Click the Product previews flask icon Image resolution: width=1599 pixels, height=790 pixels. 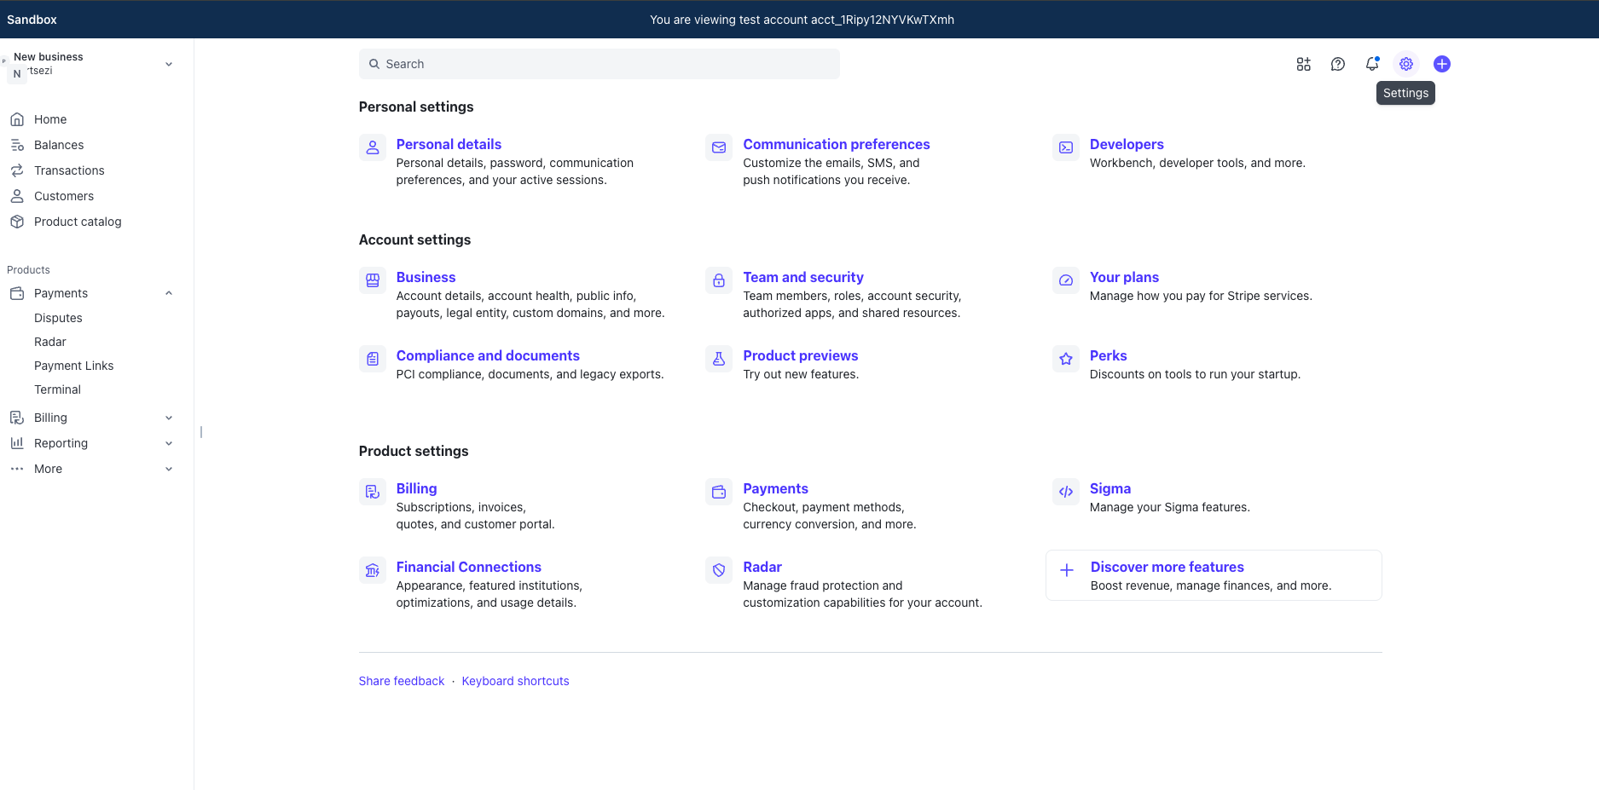(x=719, y=359)
